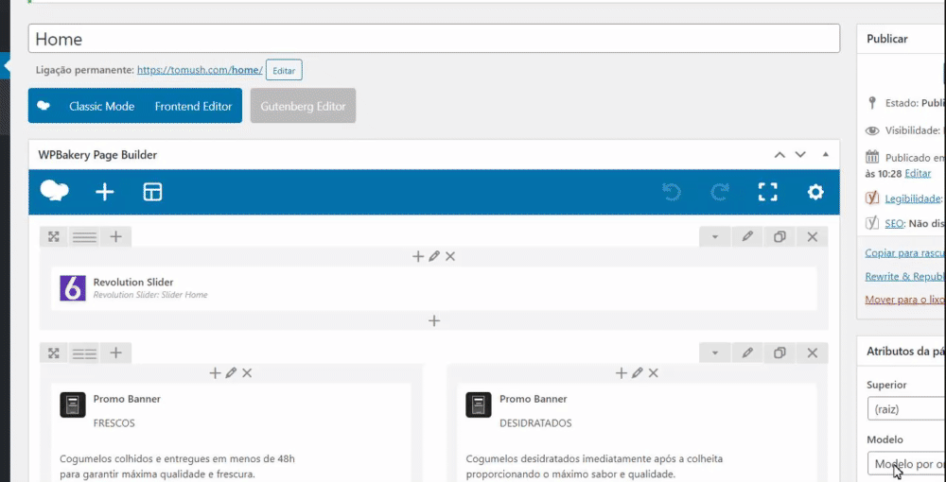Click the Revolution Slider: Slider Home subtitle
Screen dimensions: 946x482
tap(150, 295)
